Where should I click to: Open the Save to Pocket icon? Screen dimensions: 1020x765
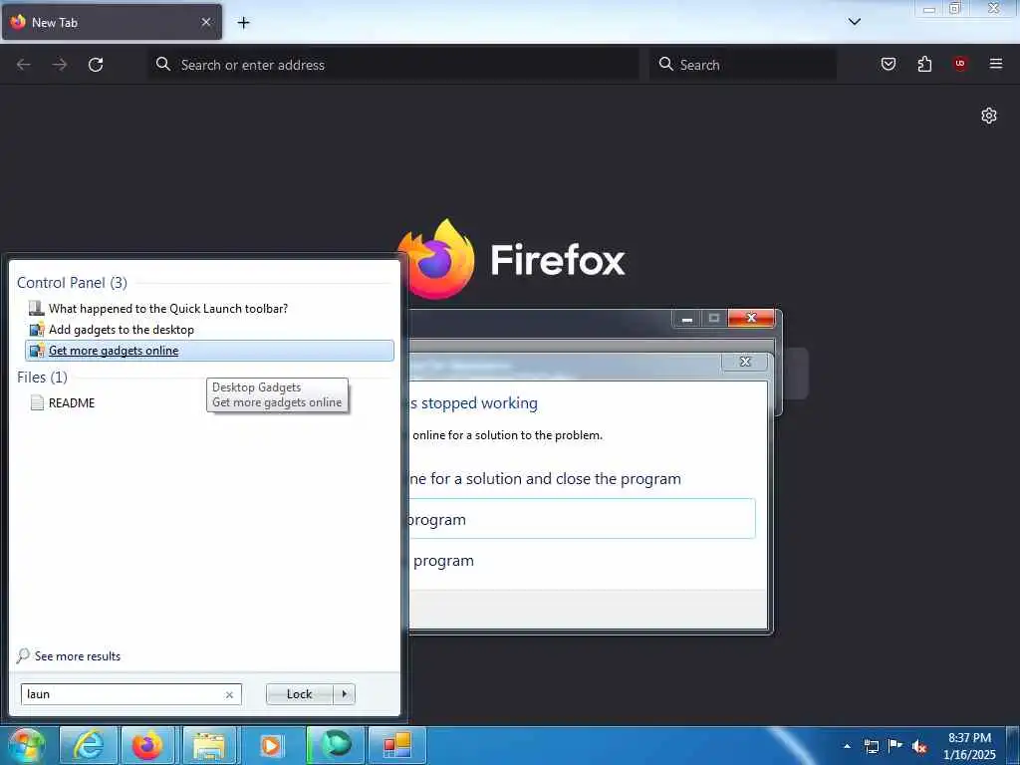888,64
